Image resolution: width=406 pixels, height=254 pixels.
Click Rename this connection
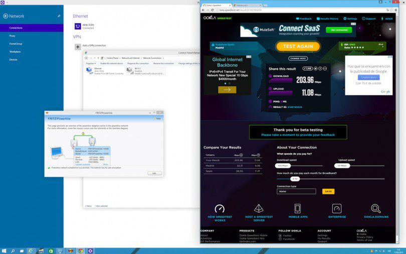[163, 63]
